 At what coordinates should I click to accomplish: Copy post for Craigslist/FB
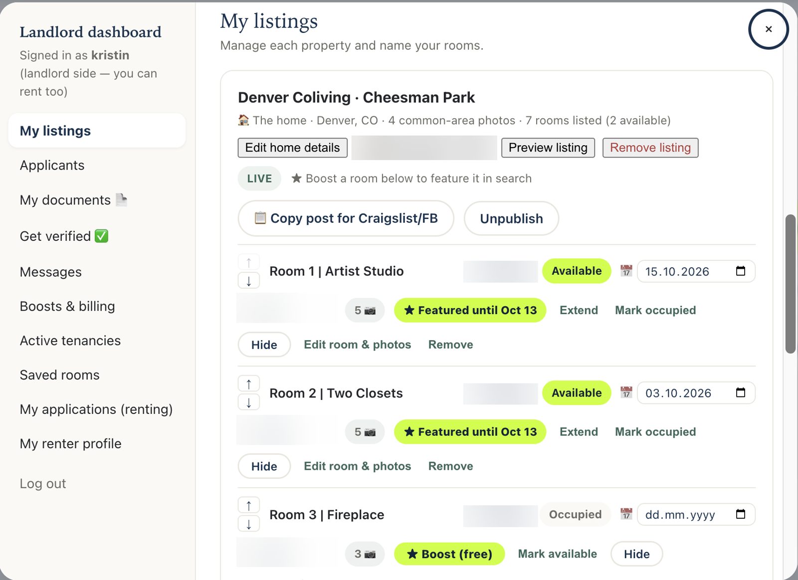346,218
